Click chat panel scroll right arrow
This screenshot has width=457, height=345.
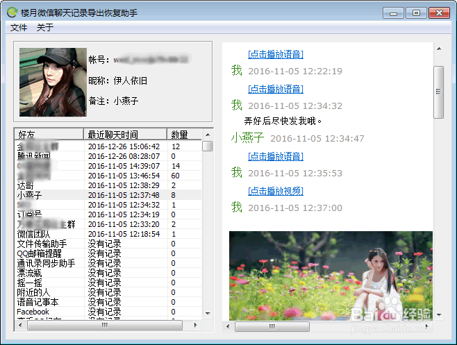pos(427,326)
